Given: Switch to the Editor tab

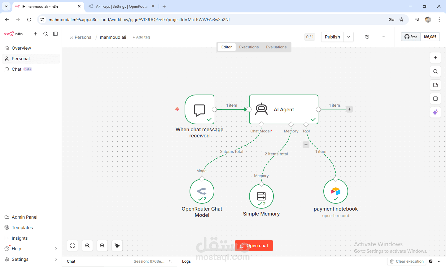Looking at the screenshot, I should pos(226,47).
